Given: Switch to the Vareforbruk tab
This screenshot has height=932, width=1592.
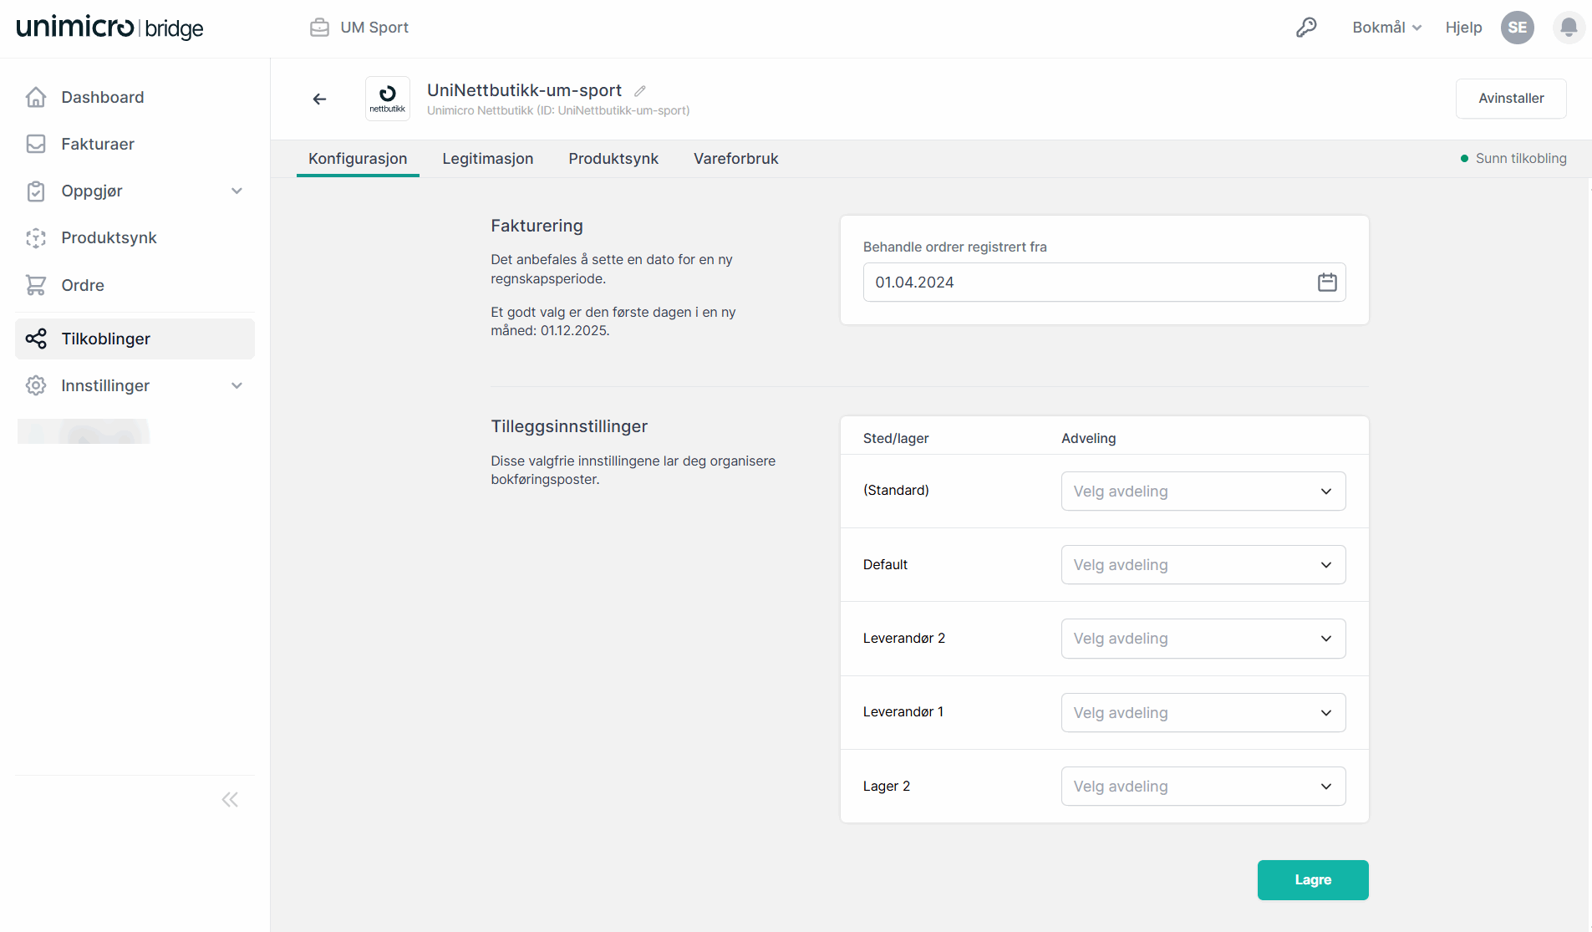Looking at the screenshot, I should [735, 159].
